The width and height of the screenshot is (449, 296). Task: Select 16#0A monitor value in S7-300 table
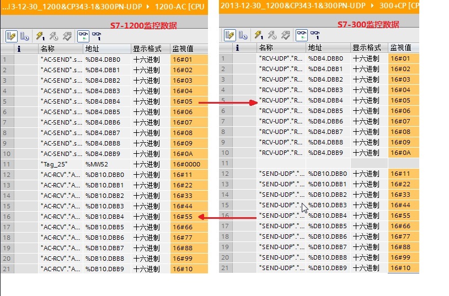(x=404, y=153)
